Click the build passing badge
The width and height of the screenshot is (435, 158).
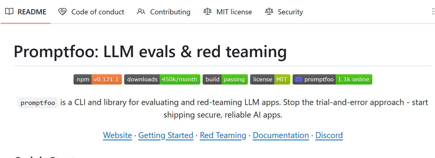click(x=225, y=80)
